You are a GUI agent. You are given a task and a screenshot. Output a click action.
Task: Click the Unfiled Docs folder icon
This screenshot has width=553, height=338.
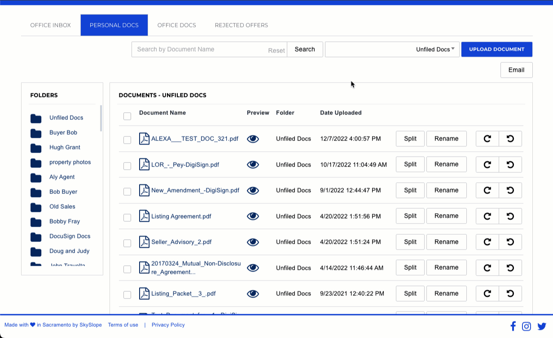coord(36,119)
